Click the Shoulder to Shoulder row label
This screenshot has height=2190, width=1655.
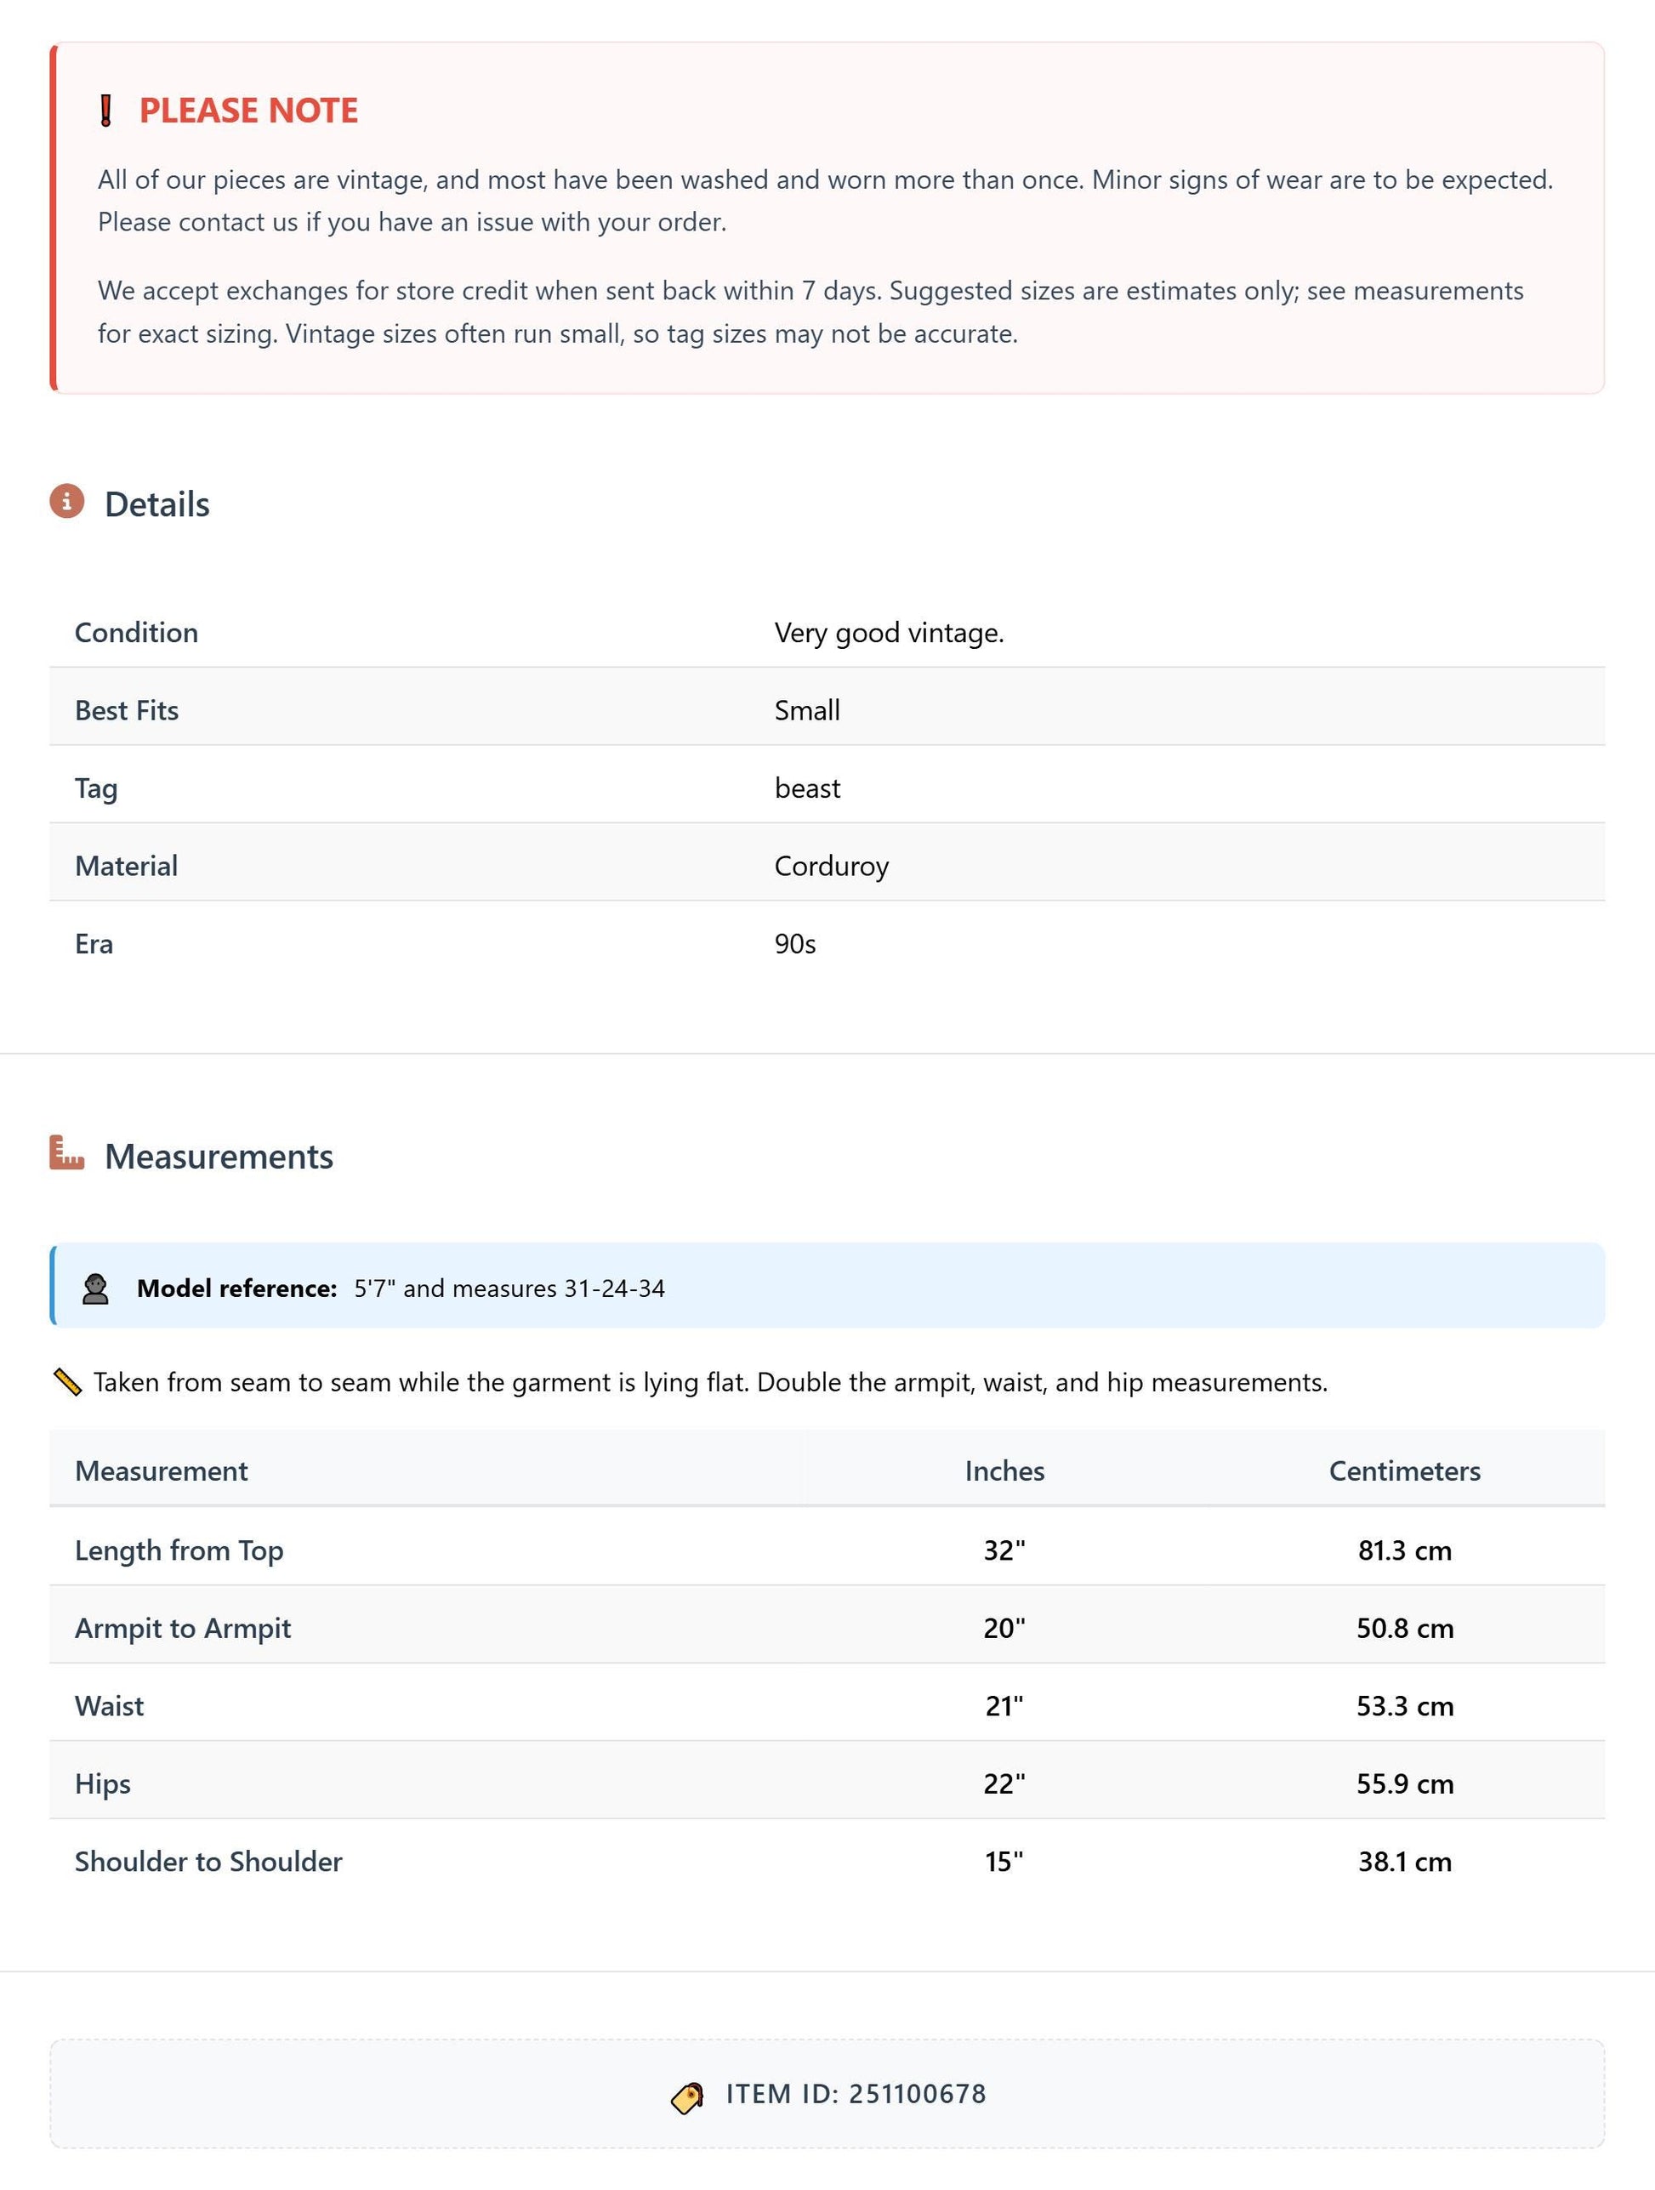(209, 1862)
